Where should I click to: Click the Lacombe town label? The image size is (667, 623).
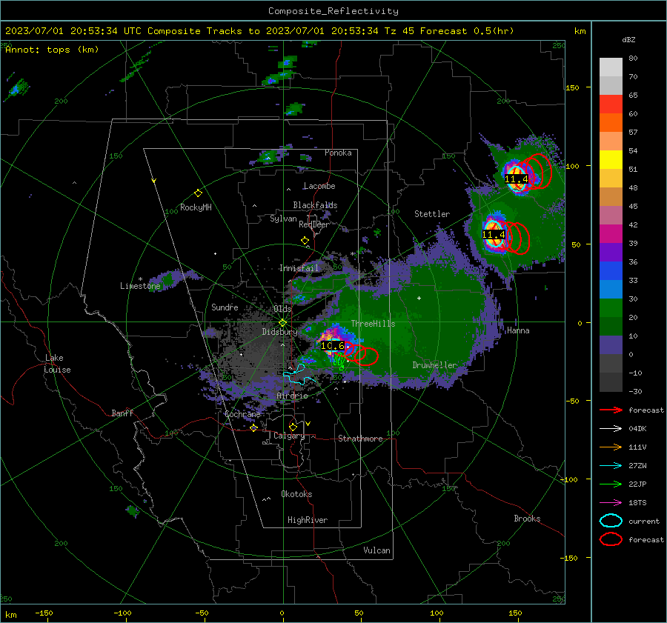[319, 186]
